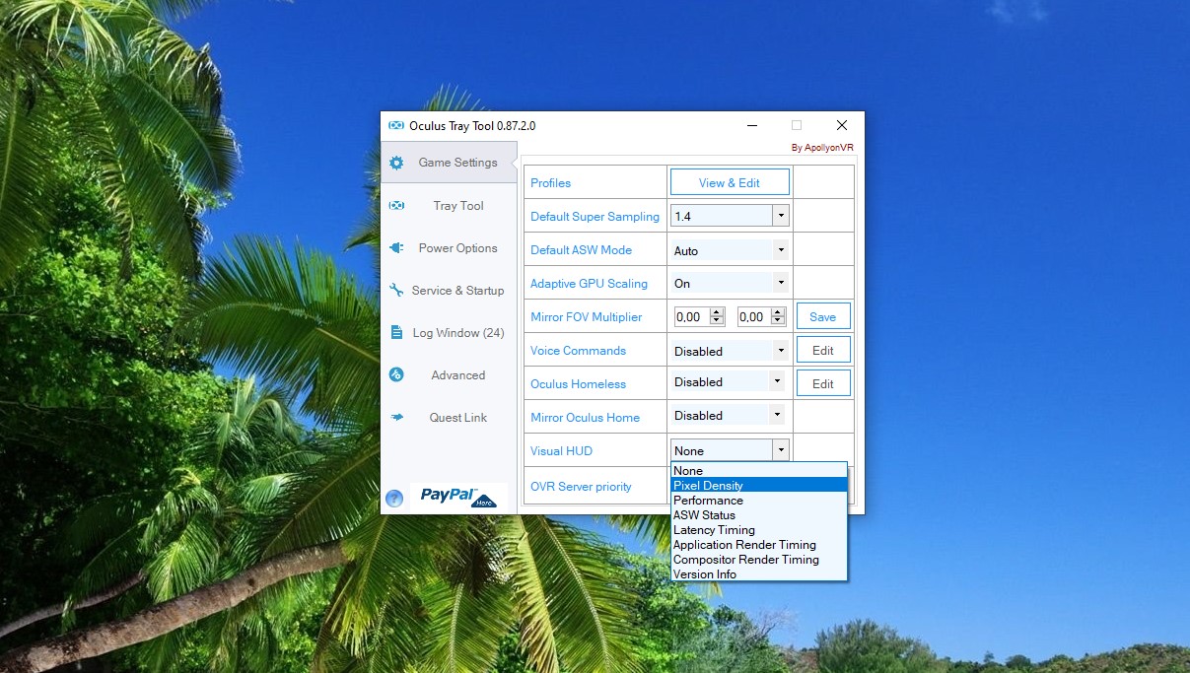Image resolution: width=1190 pixels, height=673 pixels.
Task: Select Latency Timing HUD option
Action: (758, 530)
